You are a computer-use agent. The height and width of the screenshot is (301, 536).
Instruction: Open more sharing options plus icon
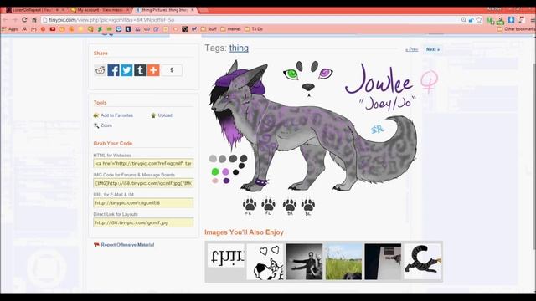pos(153,70)
